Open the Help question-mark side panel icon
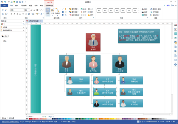The height and width of the screenshot is (124, 178). (x=175, y=64)
